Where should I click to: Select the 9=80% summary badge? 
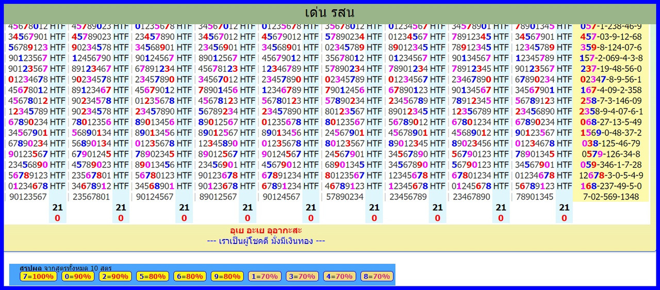coord(227,276)
